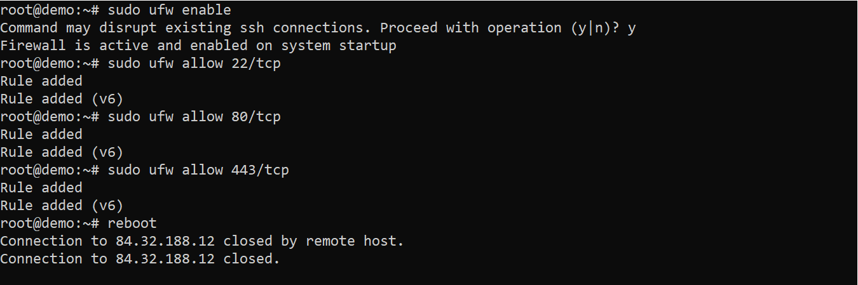The image size is (858, 285).
Task: Click the 'reboot' command text
Action: (132, 223)
